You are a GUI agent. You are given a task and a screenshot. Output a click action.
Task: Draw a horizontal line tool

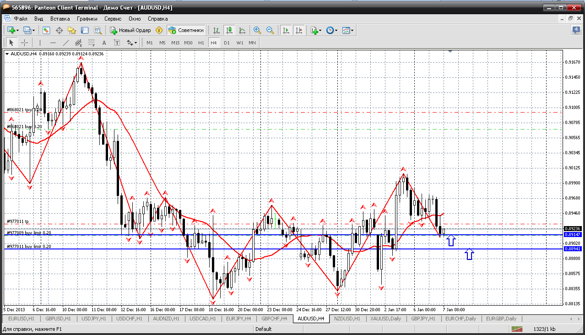[x=53, y=43]
